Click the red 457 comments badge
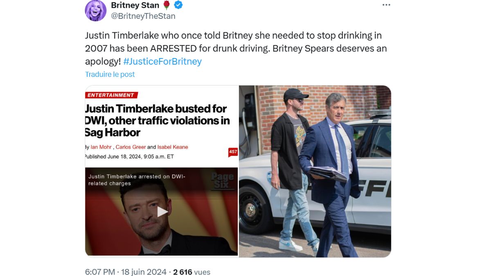Screen dimensions: 491x276 click(233, 152)
